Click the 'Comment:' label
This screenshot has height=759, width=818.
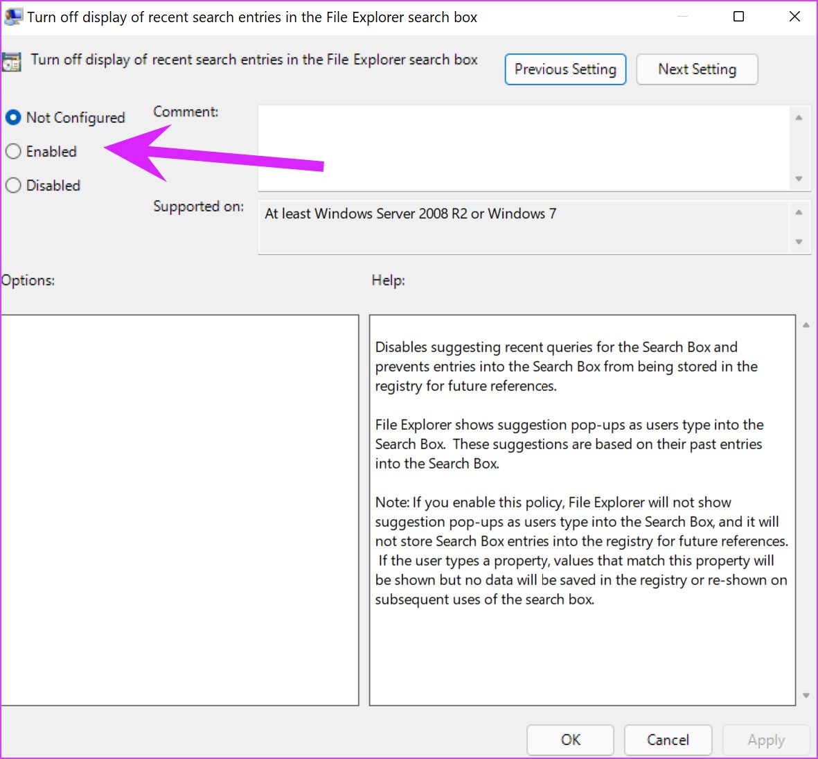coord(186,112)
